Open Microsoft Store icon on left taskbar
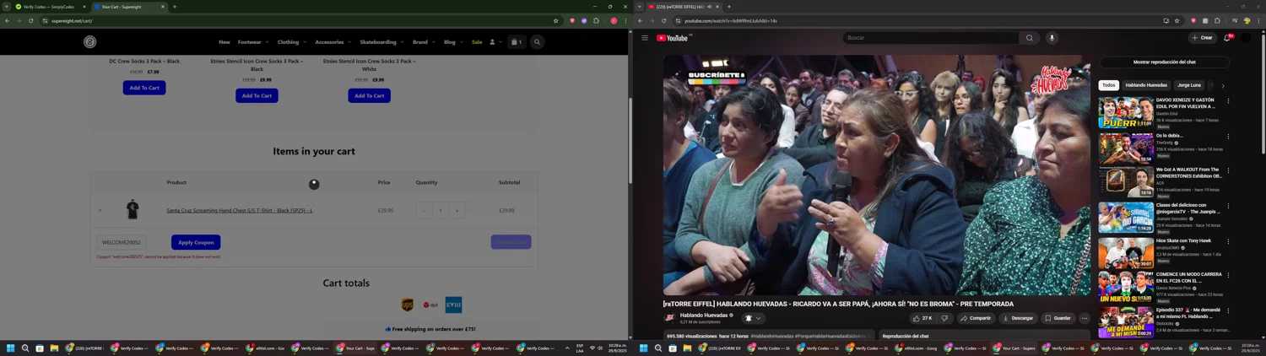The width and height of the screenshot is (1266, 356). click(x=40, y=348)
